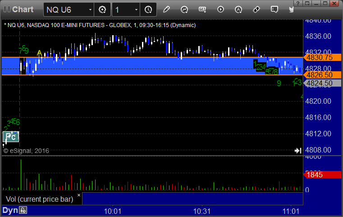
Task: Open the studies chart icon
Action: coord(184,9)
